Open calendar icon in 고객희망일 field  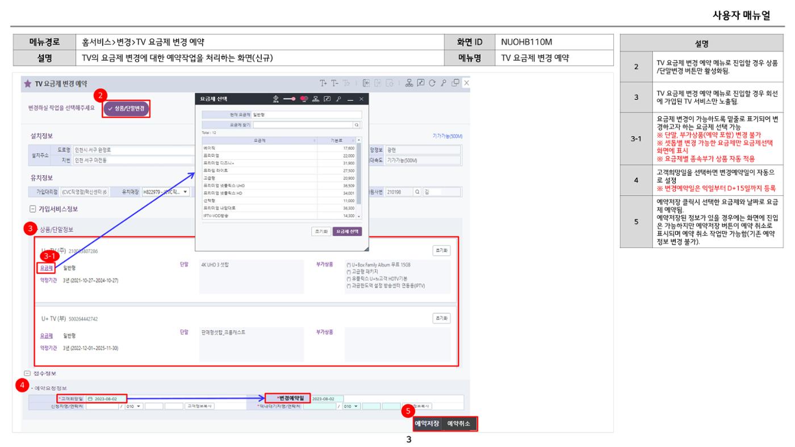pyautogui.click(x=90, y=399)
